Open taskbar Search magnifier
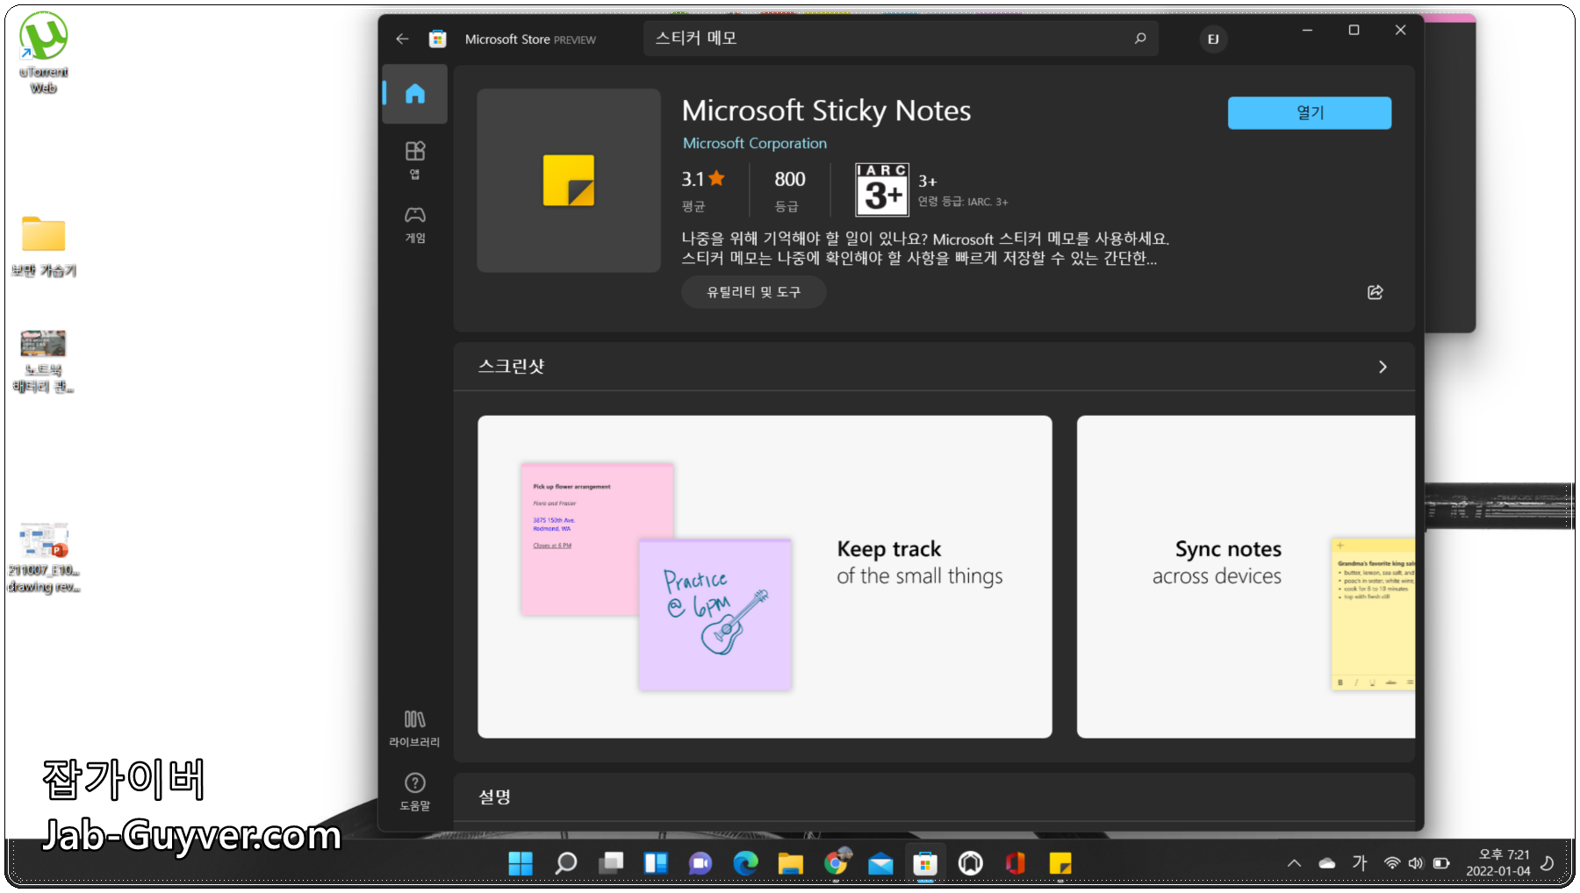The height and width of the screenshot is (893, 1580). pos(566,863)
